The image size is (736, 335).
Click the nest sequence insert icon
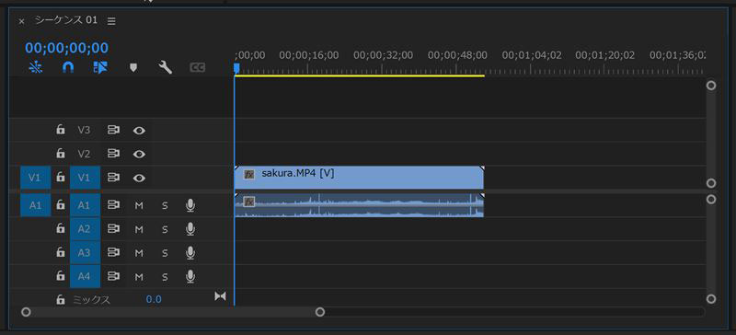click(36, 68)
